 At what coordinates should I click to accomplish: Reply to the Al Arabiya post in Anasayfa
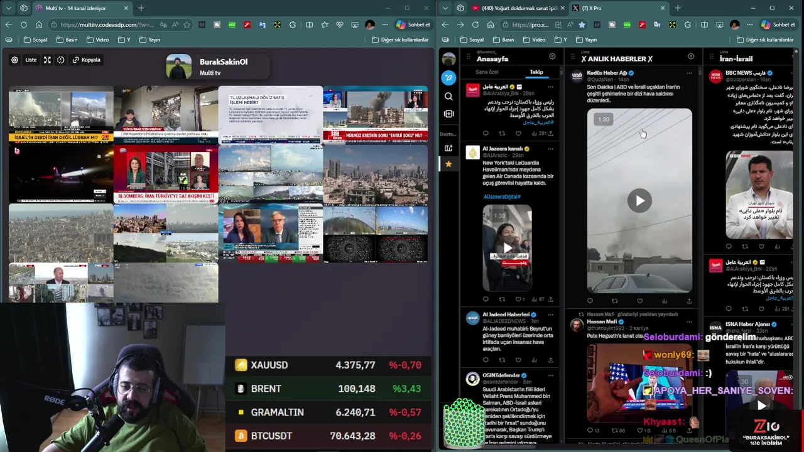click(486, 133)
